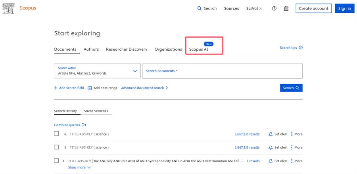This screenshot has height=174, width=357.
Task: Click the Combine queries arrow icon
Action: 84,125
